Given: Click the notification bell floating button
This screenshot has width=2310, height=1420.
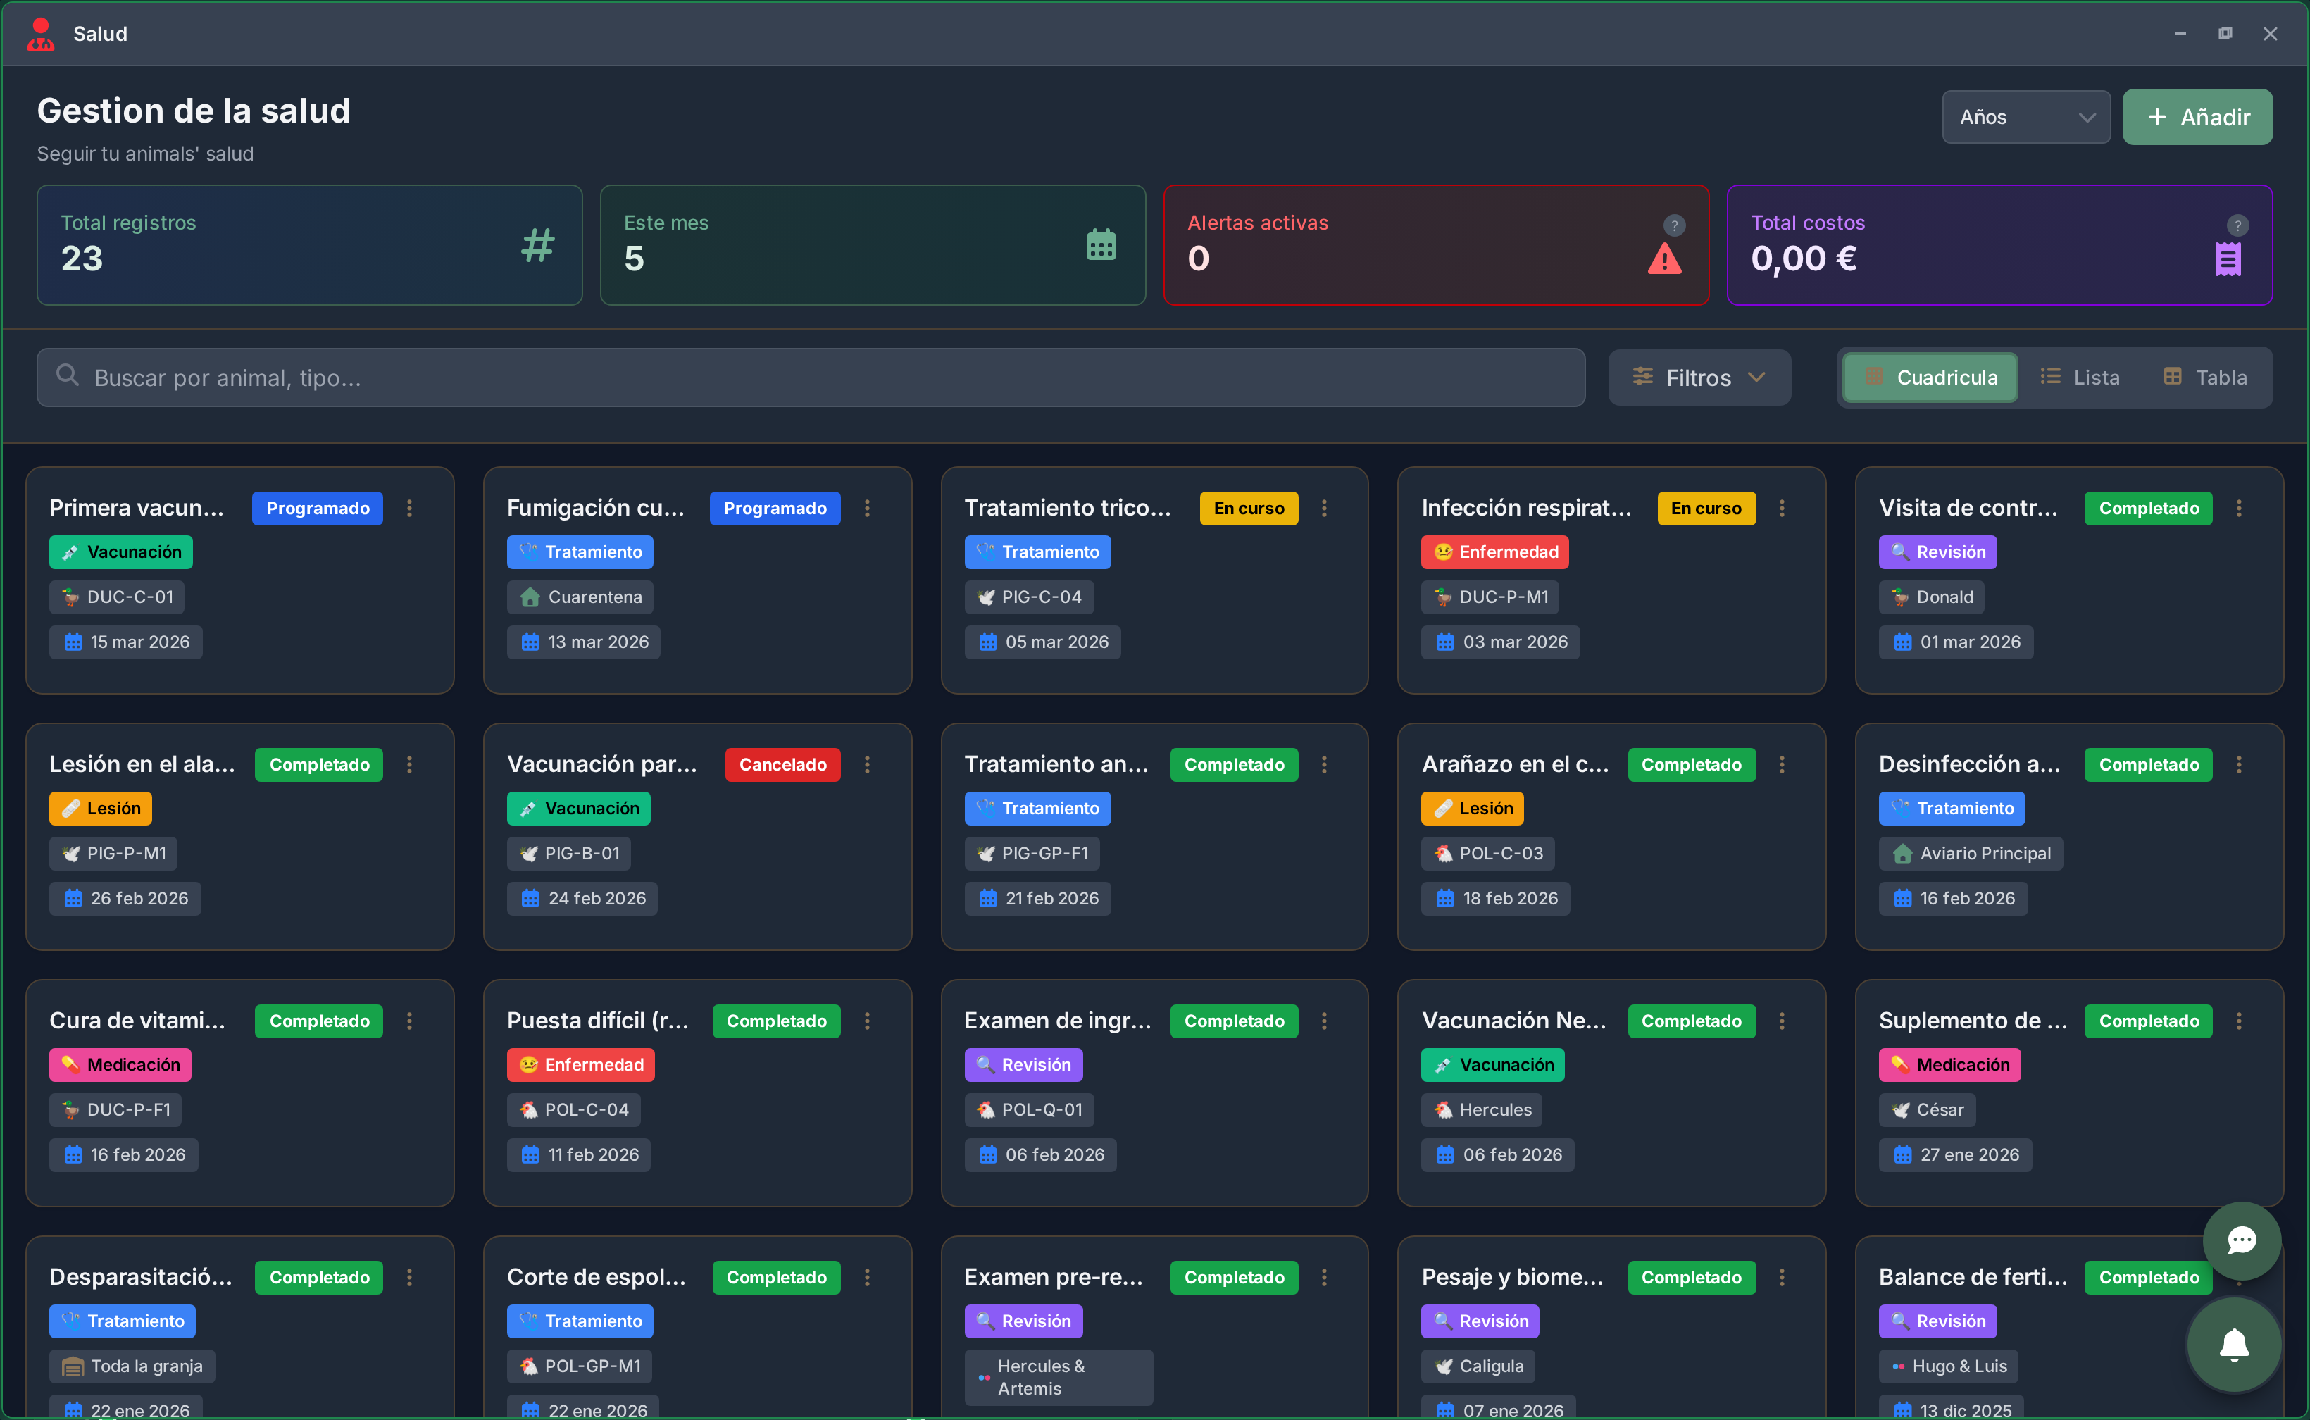Looking at the screenshot, I should 2234,1345.
